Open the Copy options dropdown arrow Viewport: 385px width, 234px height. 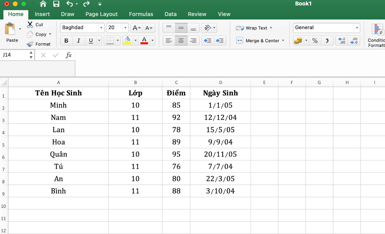coord(50,34)
